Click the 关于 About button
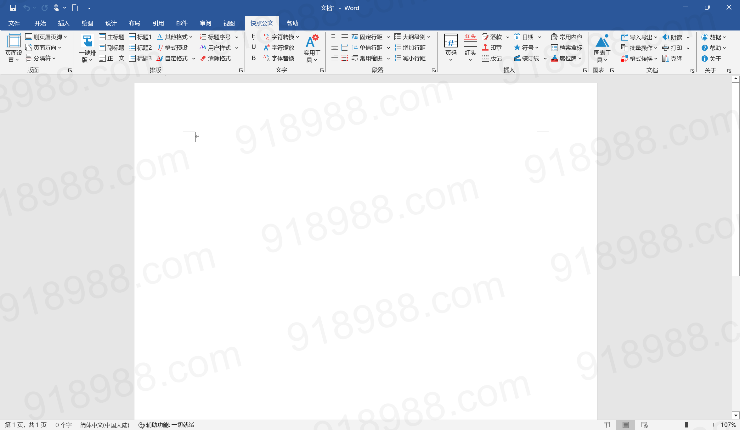Screen dimensions: 740x430 (711, 59)
